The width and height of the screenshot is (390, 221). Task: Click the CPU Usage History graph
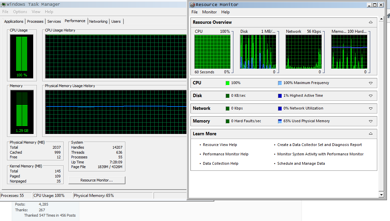click(116, 56)
